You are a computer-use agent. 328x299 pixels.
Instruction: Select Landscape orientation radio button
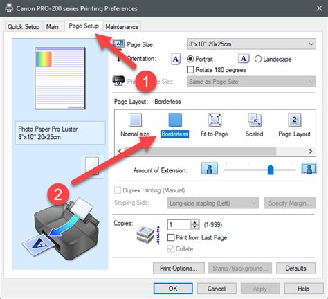click(x=258, y=59)
